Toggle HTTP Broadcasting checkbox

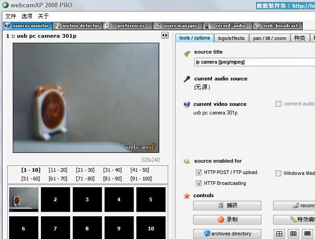199,183
